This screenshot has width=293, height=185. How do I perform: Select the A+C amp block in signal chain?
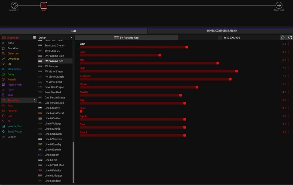point(43,5)
